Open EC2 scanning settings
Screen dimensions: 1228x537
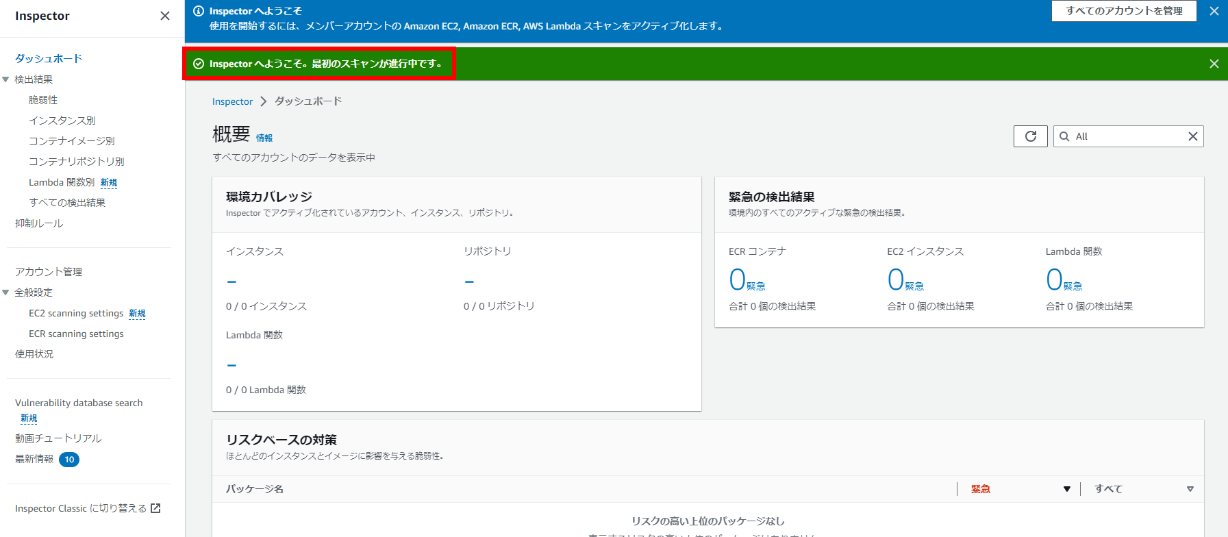pyautogui.click(x=76, y=313)
